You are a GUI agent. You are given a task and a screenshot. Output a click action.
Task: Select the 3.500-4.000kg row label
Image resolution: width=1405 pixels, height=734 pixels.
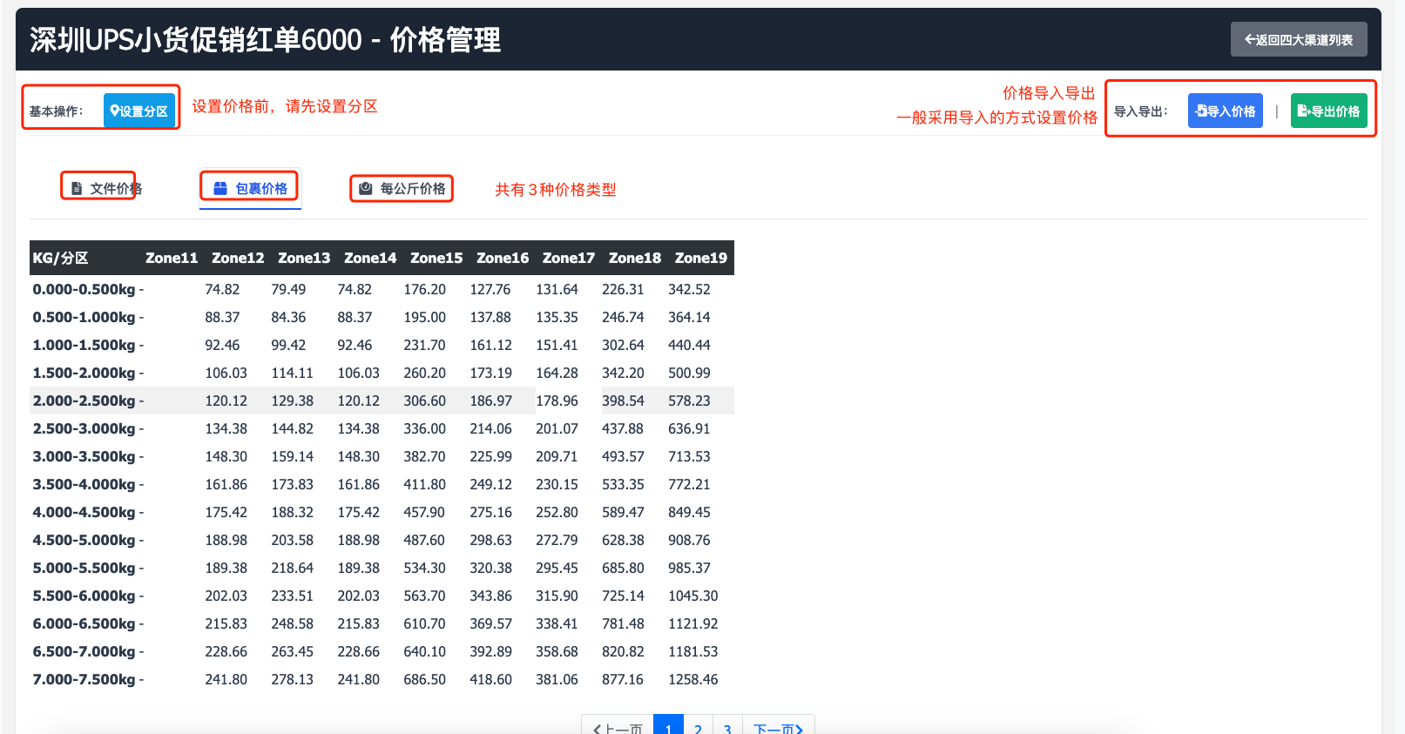pyautogui.click(x=84, y=484)
